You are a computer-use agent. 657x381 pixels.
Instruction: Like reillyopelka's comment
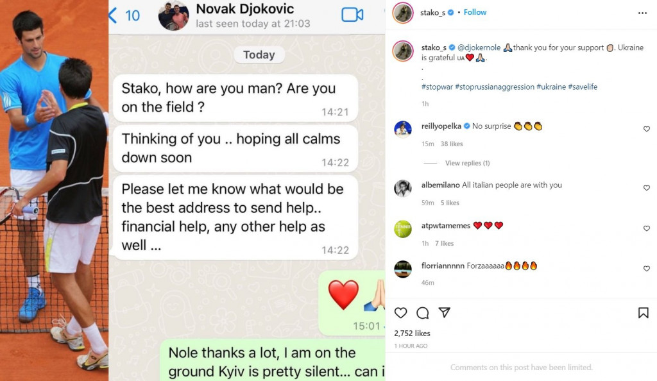[x=647, y=129]
